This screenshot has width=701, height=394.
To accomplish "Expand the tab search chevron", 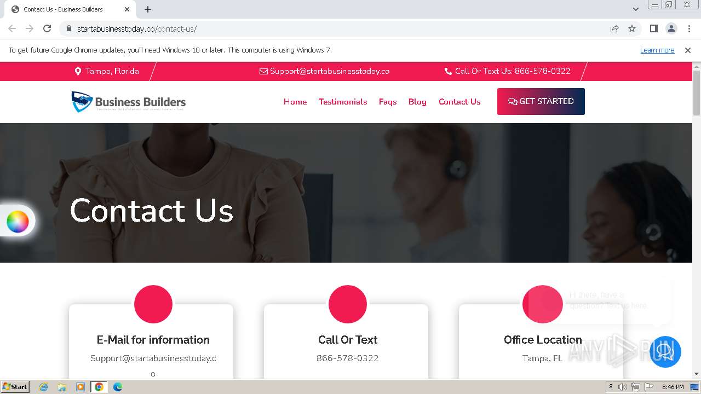I will pos(635,9).
